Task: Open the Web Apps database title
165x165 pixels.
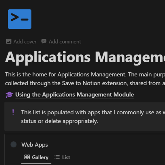Action: point(35,145)
